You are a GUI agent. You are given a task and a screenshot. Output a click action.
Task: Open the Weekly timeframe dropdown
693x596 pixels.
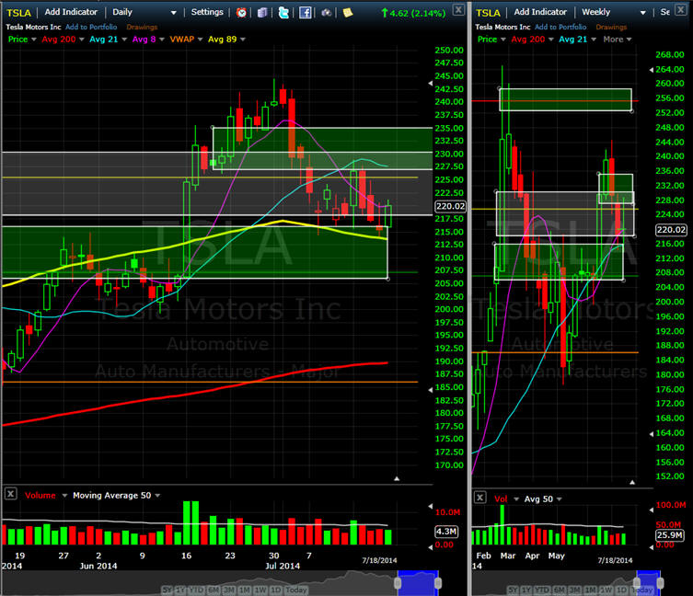click(614, 12)
